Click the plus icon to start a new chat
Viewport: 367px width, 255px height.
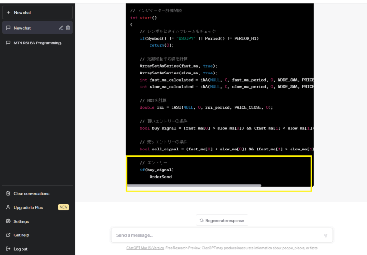pos(8,12)
